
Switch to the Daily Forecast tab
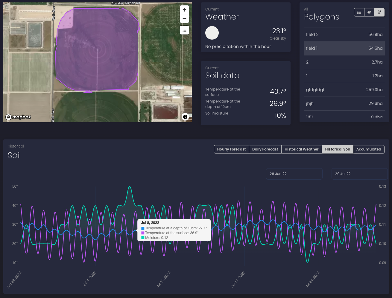point(265,149)
